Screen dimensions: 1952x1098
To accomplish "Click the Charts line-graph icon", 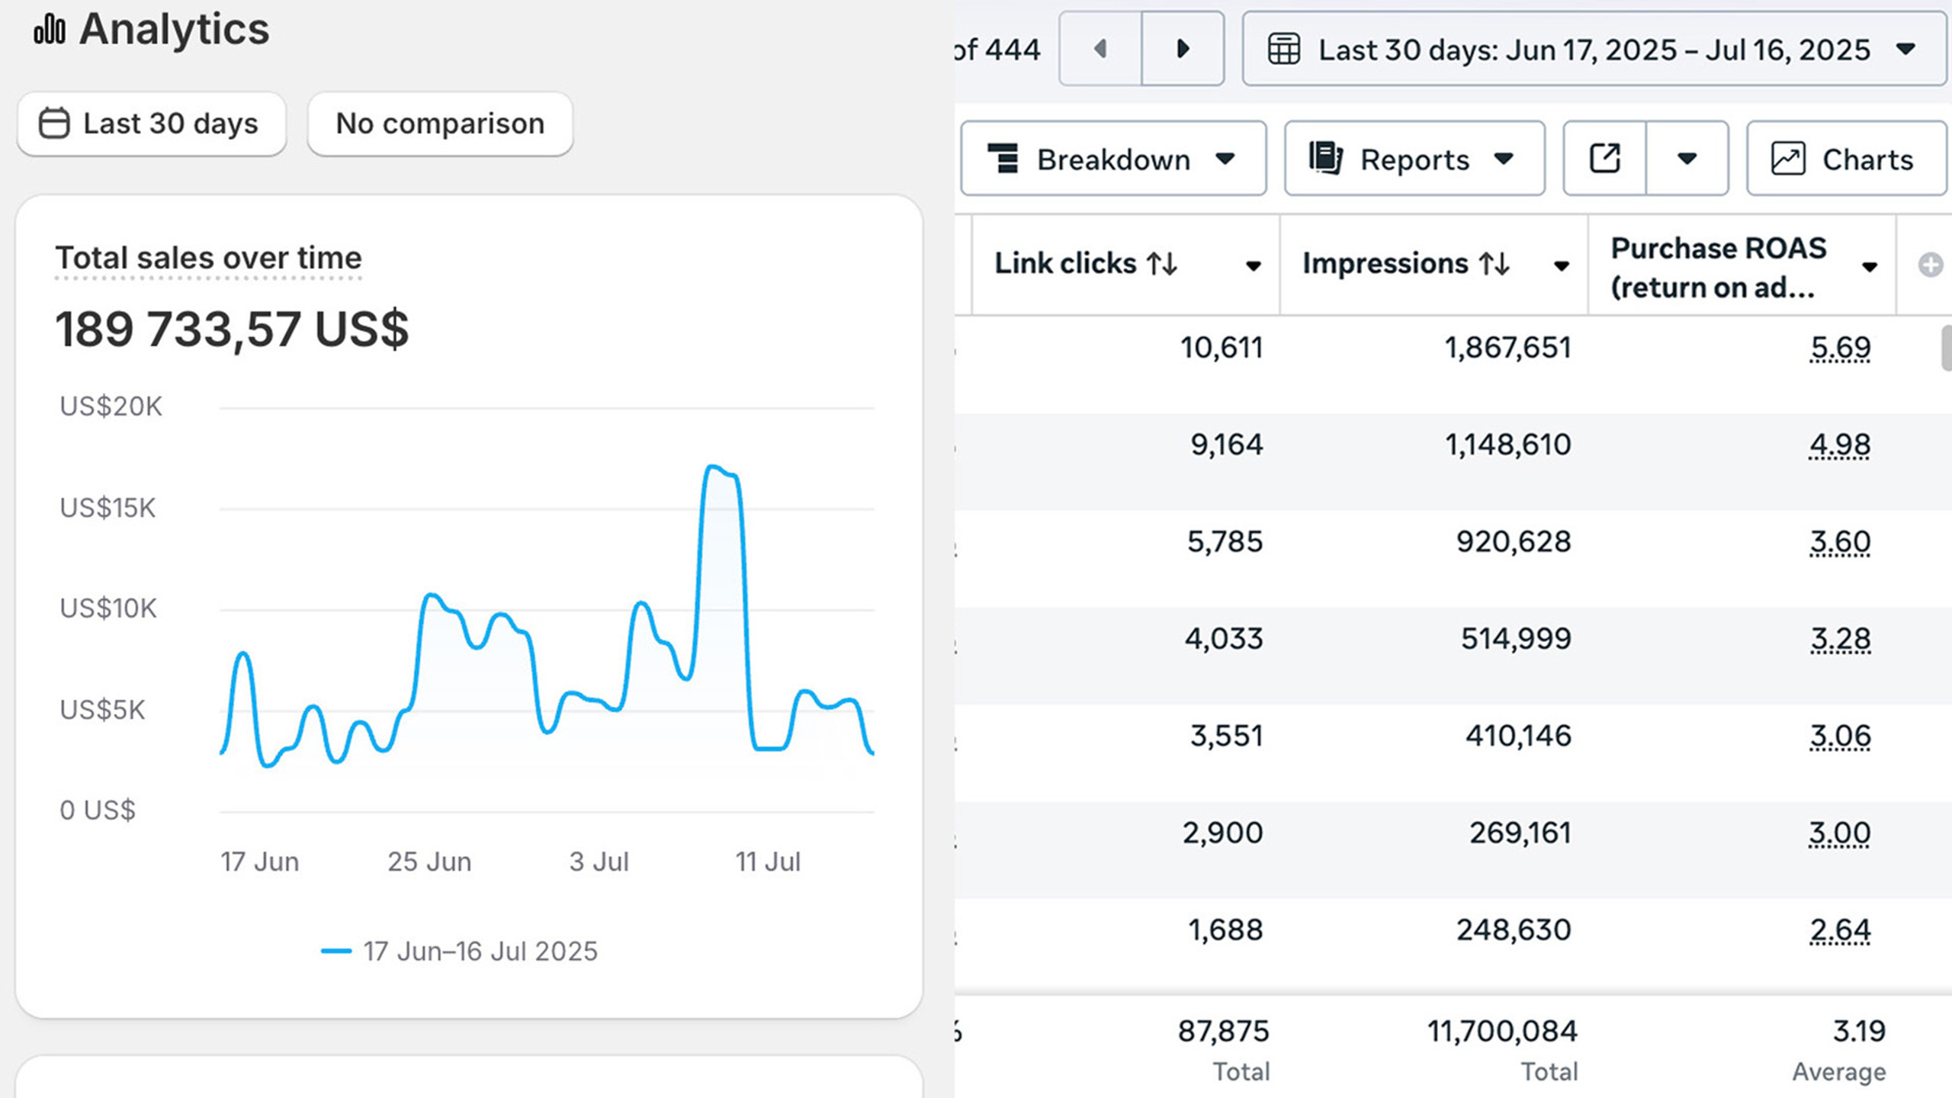I will (1788, 159).
